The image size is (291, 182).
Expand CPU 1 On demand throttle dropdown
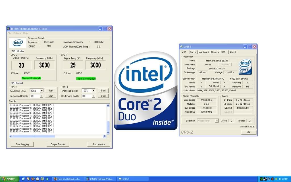(93, 96)
